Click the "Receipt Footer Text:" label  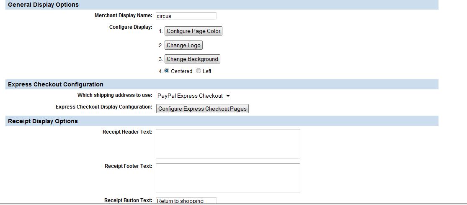click(x=128, y=166)
